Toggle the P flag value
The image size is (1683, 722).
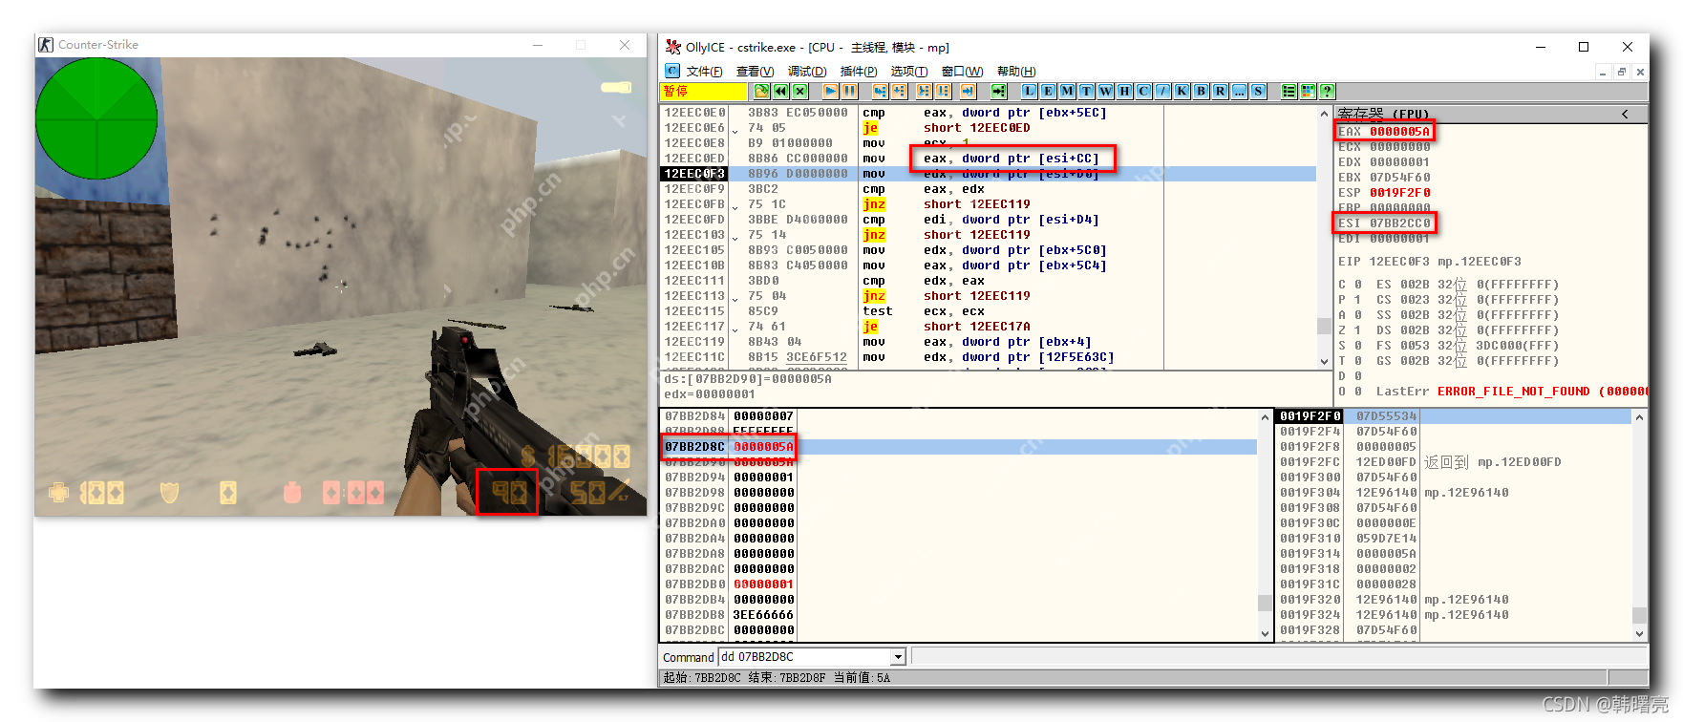coord(1358,300)
